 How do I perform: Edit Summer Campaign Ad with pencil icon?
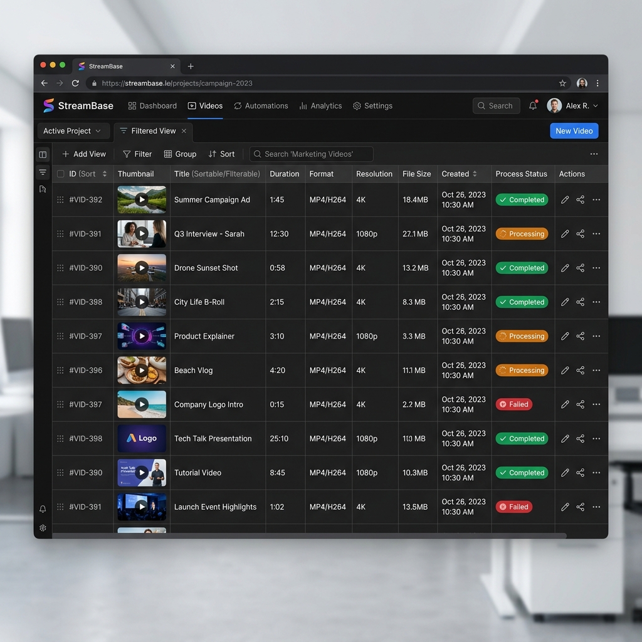565,200
